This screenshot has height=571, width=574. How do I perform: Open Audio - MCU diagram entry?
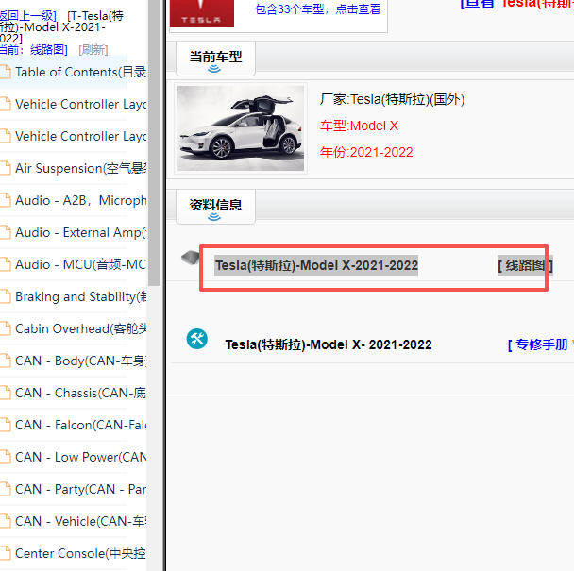point(80,264)
